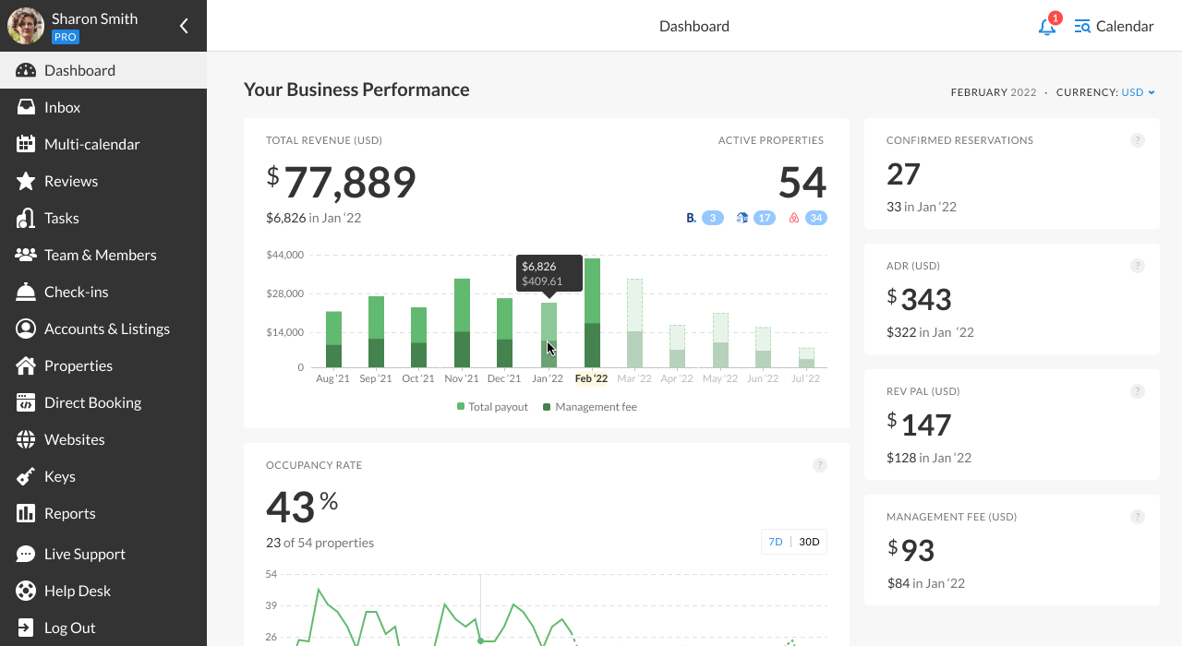
Task: Click the Log Out link
Action: [70, 628]
